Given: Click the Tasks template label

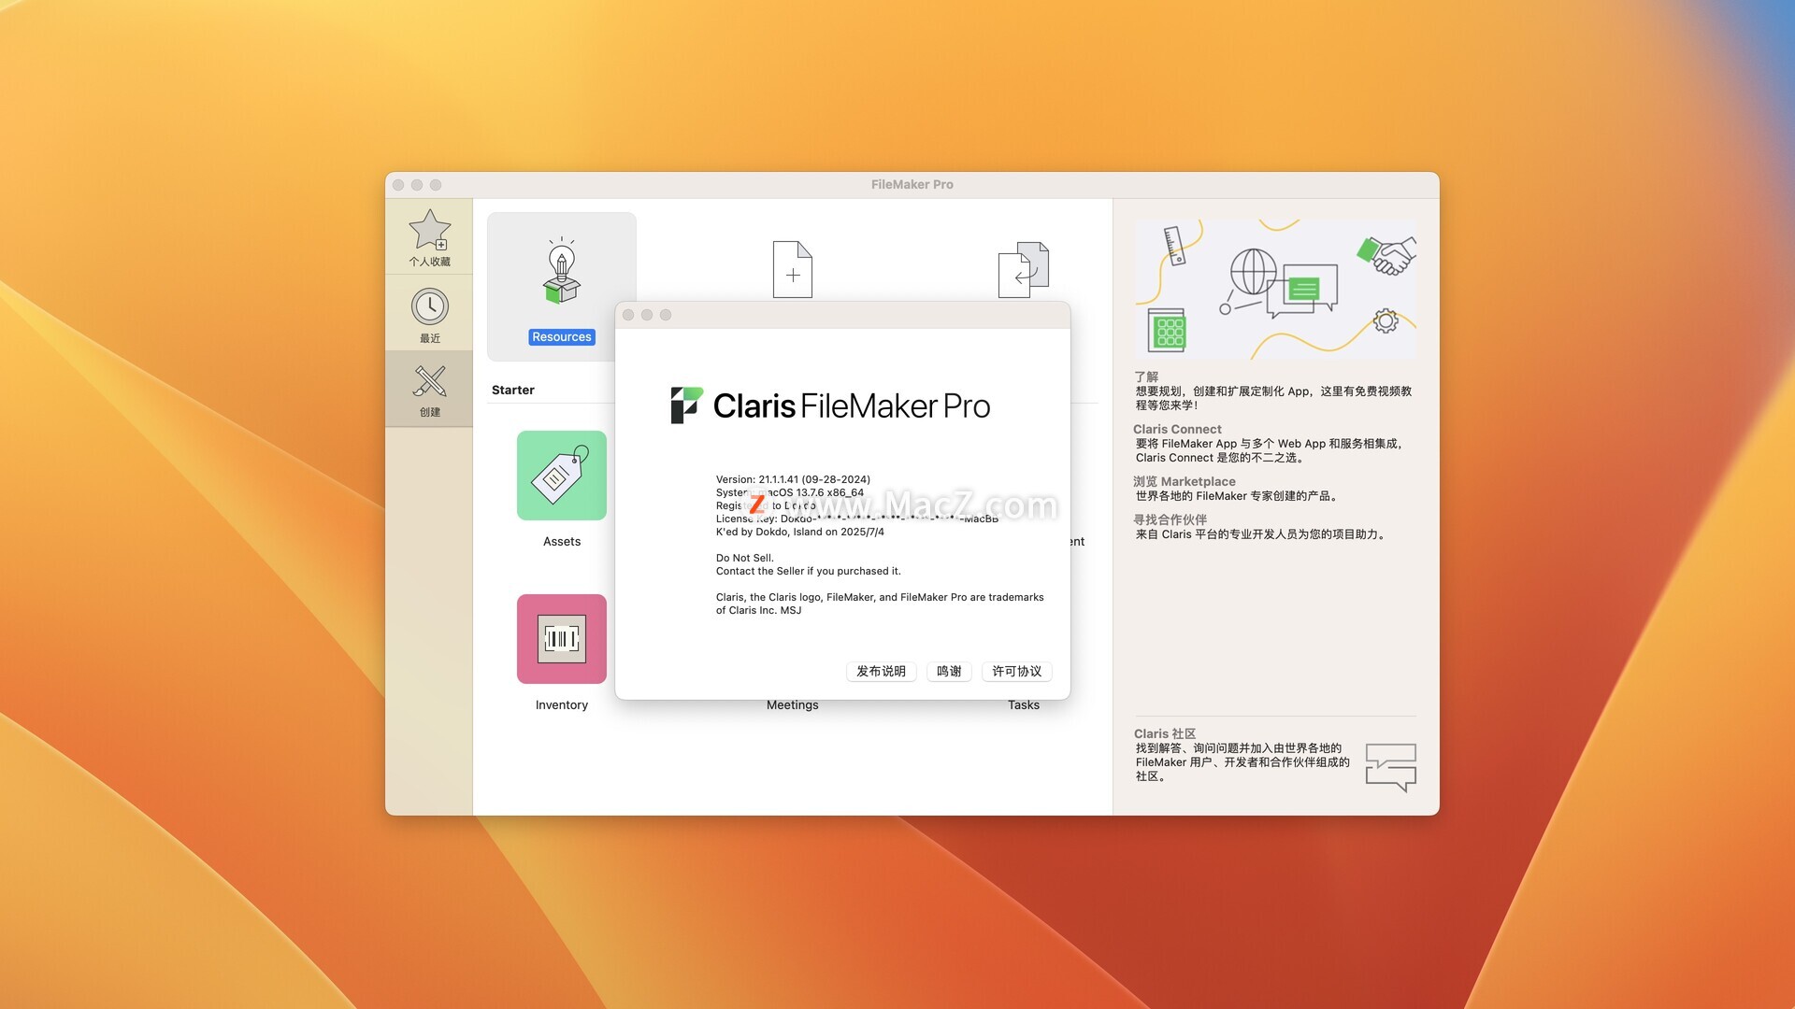Looking at the screenshot, I should click(x=1023, y=705).
